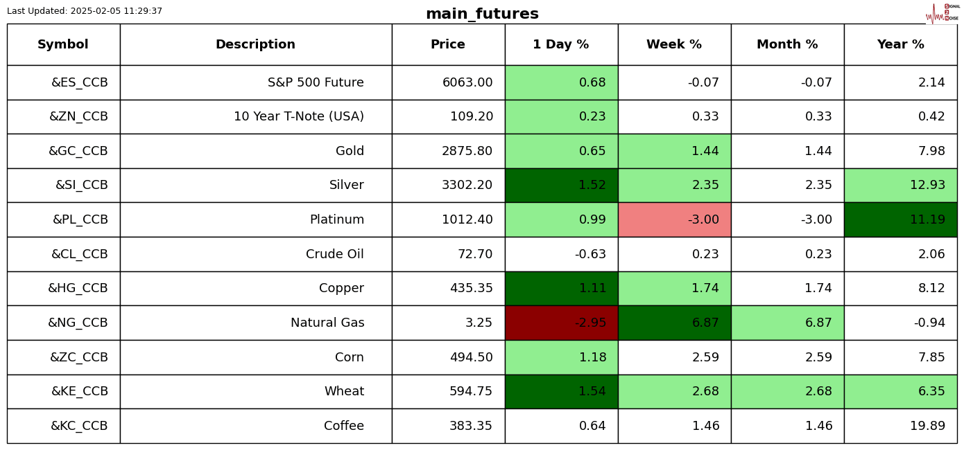Select the Description column header
The height and width of the screenshot is (450, 964).
click(x=255, y=45)
